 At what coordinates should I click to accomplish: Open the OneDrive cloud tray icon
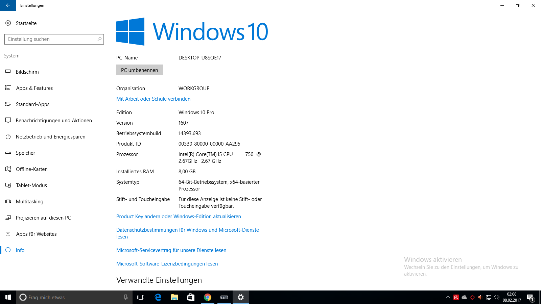(x=464, y=297)
